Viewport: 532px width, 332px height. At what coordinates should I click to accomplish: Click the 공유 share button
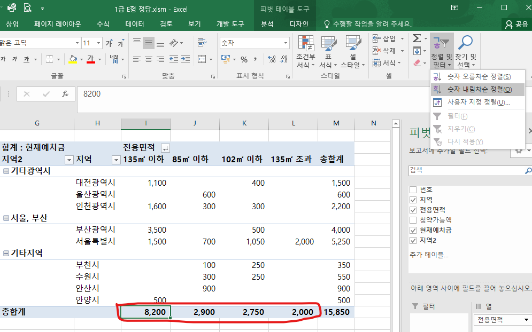[516, 24]
